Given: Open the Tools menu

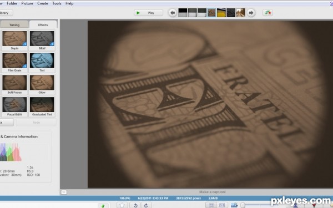Looking at the screenshot, I should (x=57, y=3).
